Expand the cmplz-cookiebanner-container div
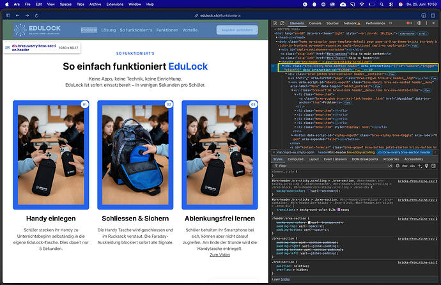 click(279, 49)
